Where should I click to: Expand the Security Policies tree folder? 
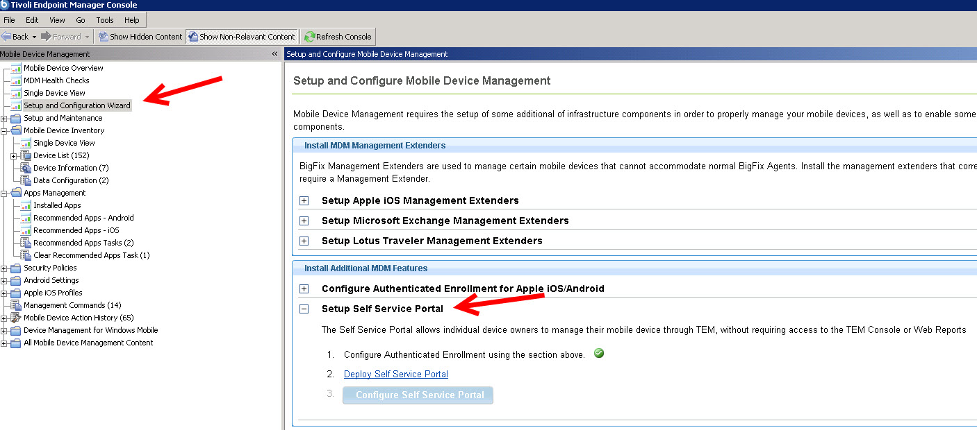coord(5,268)
